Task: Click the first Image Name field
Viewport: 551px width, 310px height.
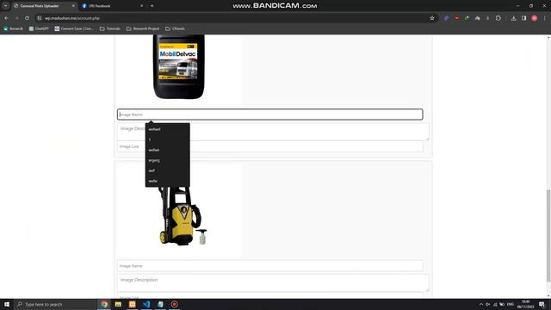Action: coord(269,115)
